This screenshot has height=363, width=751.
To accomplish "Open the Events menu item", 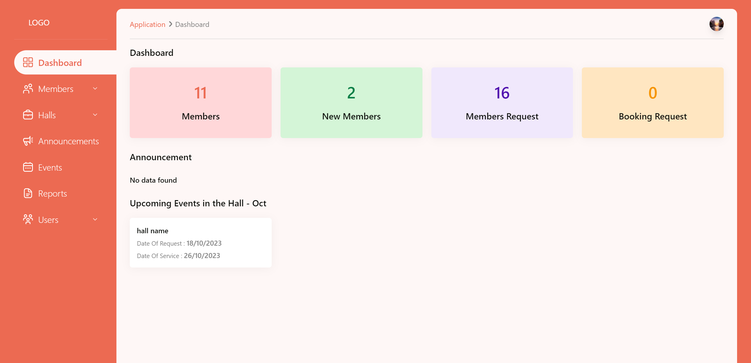I will [x=50, y=168].
